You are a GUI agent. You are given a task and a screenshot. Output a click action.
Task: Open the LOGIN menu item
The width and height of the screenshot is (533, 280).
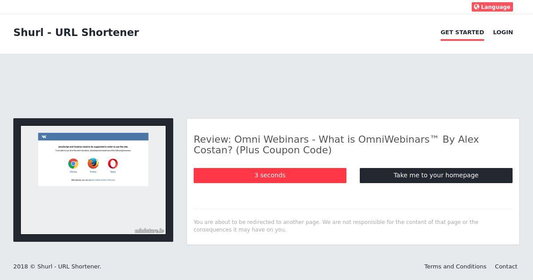[x=503, y=32]
